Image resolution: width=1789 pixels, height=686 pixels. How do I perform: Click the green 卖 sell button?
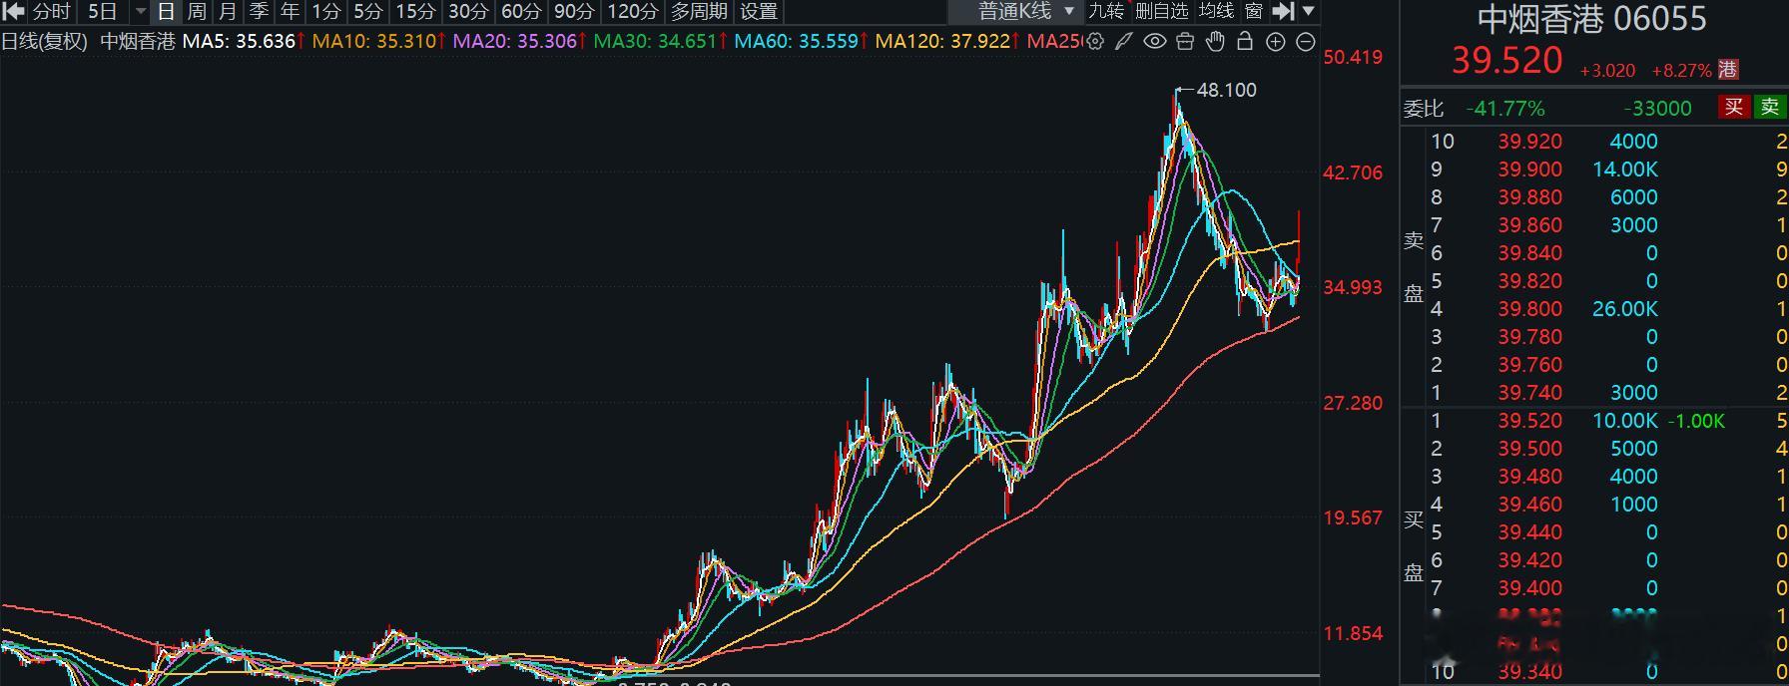click(x=1770, y=107)
